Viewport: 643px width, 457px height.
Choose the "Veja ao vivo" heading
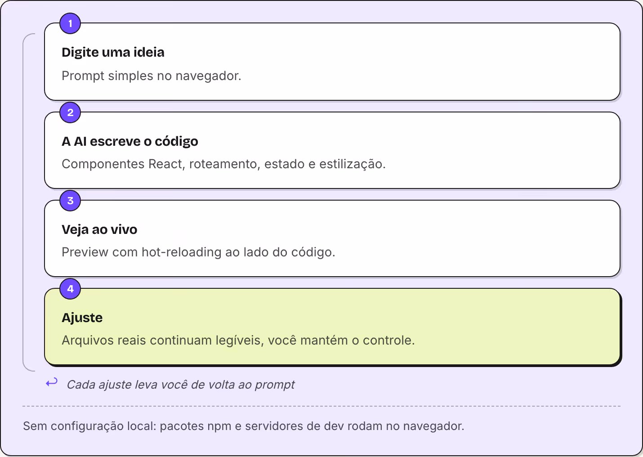99,229
